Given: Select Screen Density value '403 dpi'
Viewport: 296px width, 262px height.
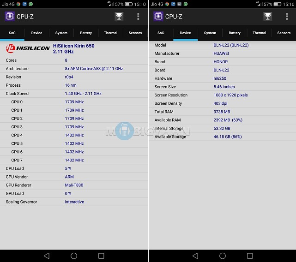Looking at the screenshot, I should click(x=220, y=103).
